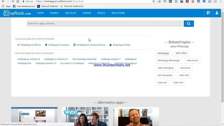Click the house-shaped extension icon
Screen dimensions: 224x126
click(x=176, y=1)
